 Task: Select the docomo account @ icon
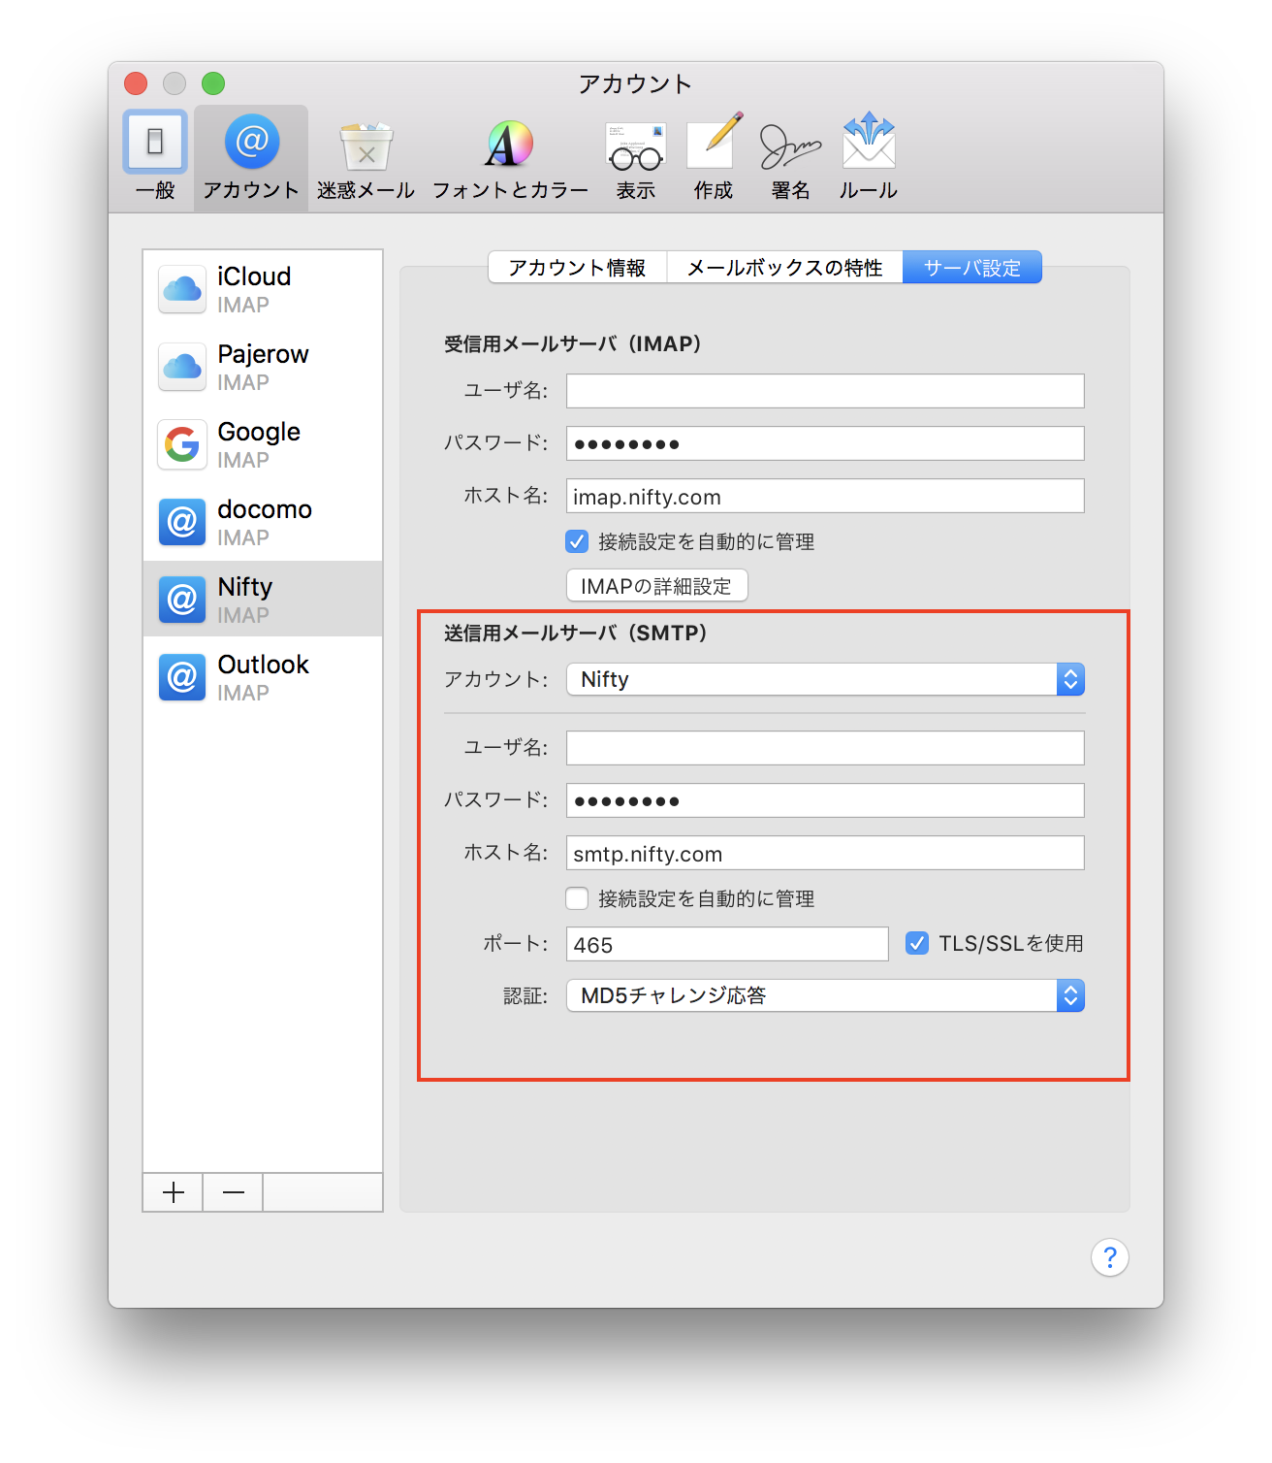pyautogui.click(x=182, y=522)
